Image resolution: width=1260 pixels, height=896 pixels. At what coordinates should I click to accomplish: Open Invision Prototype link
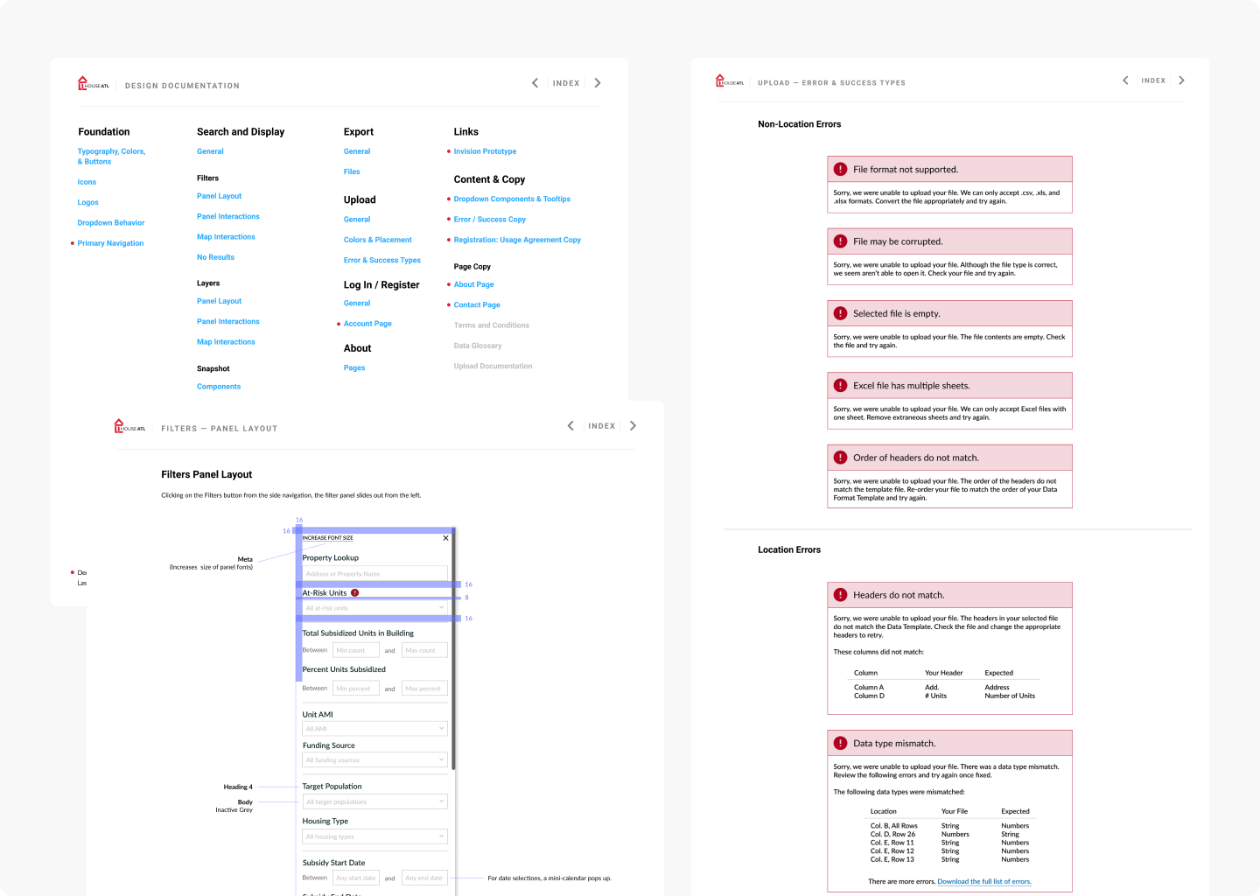(x=485, y=151)
